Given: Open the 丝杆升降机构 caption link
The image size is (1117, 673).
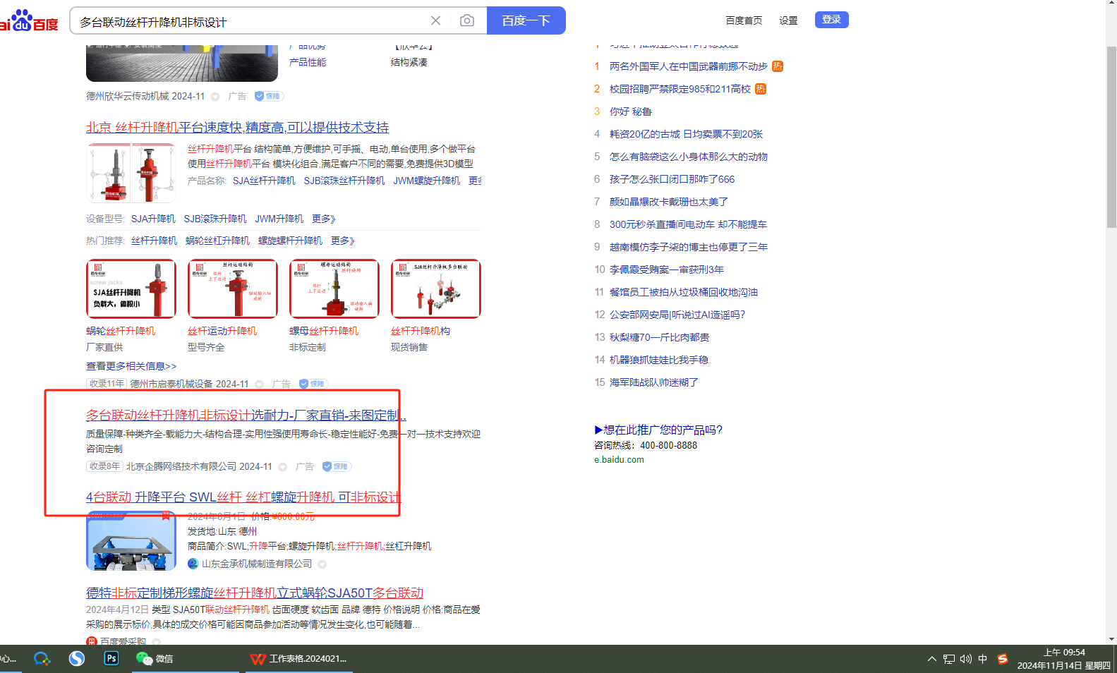Looking at the screenshot, I should click(421, 331).
